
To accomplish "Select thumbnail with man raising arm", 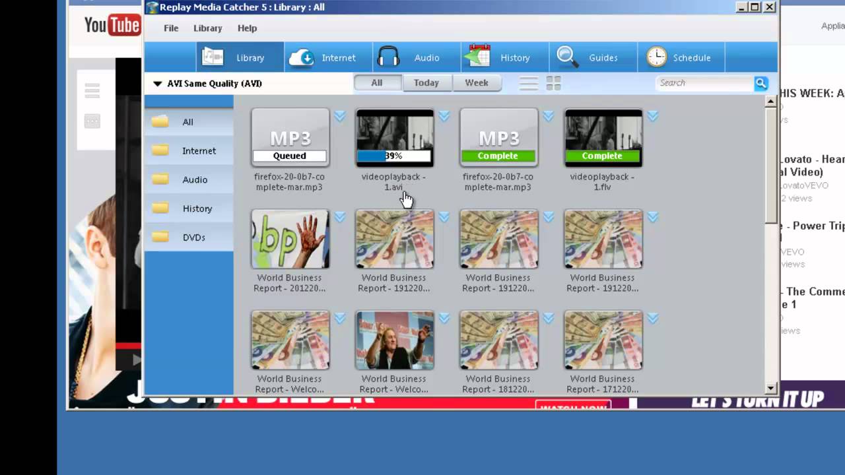I will click(395, 340).
